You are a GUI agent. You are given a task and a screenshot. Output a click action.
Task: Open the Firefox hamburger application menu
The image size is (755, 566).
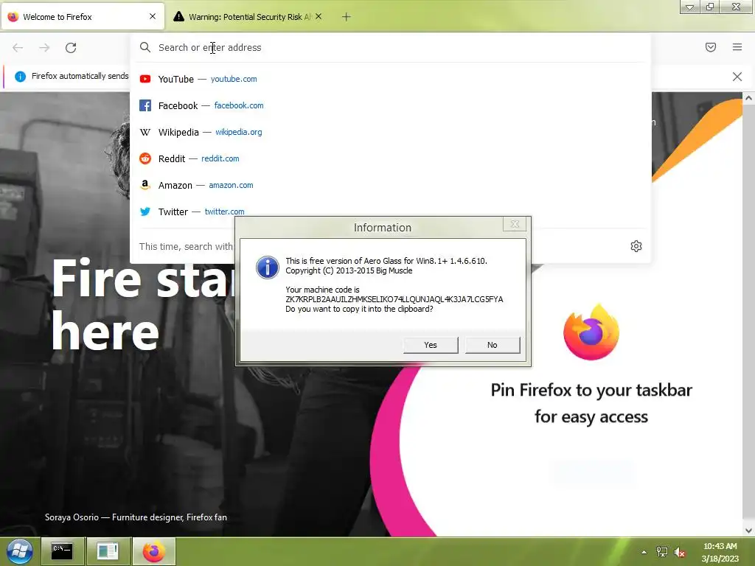coord(737,47)
